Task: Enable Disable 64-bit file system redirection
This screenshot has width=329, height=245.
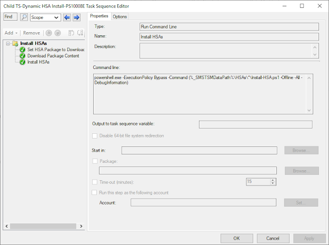Action: coord(95,136)
